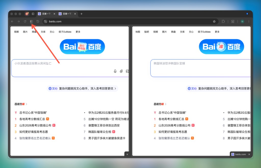The image size is (261, 168).
Task: Close the right pane baidu.com chip
Action: 249,154
